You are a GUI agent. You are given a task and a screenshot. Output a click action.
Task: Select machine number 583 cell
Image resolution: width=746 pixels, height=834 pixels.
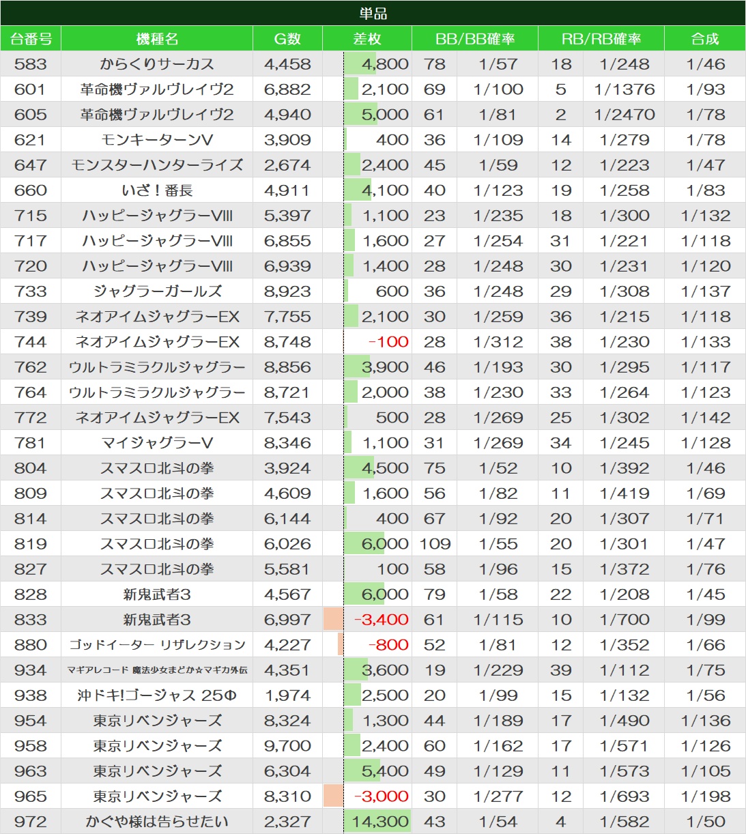(31, 64)
